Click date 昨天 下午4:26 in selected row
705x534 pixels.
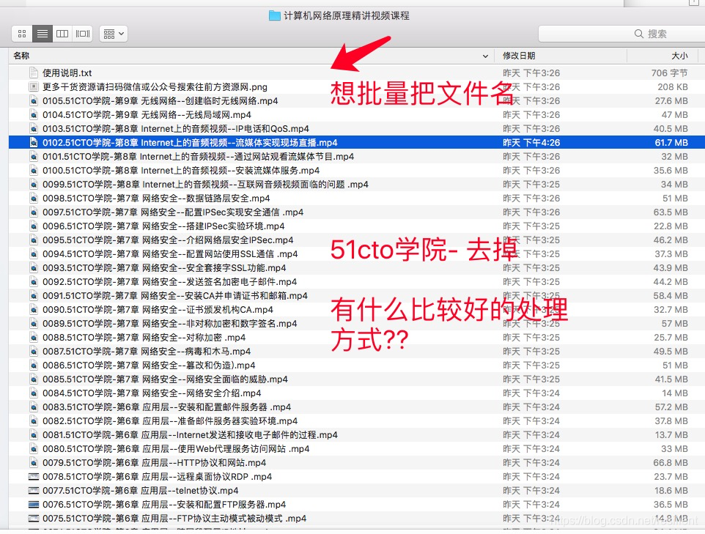coord(531,143)
